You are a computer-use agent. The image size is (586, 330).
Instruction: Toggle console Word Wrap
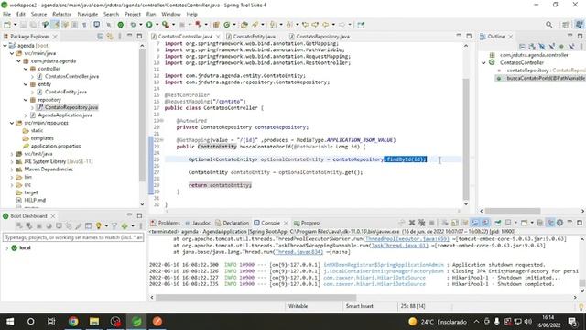point(464,223)
